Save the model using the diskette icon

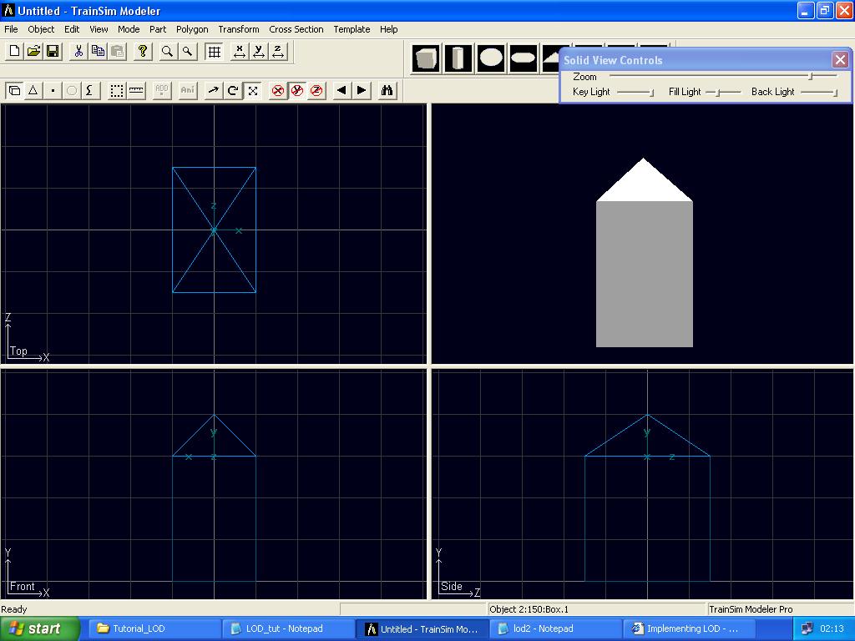53,51
